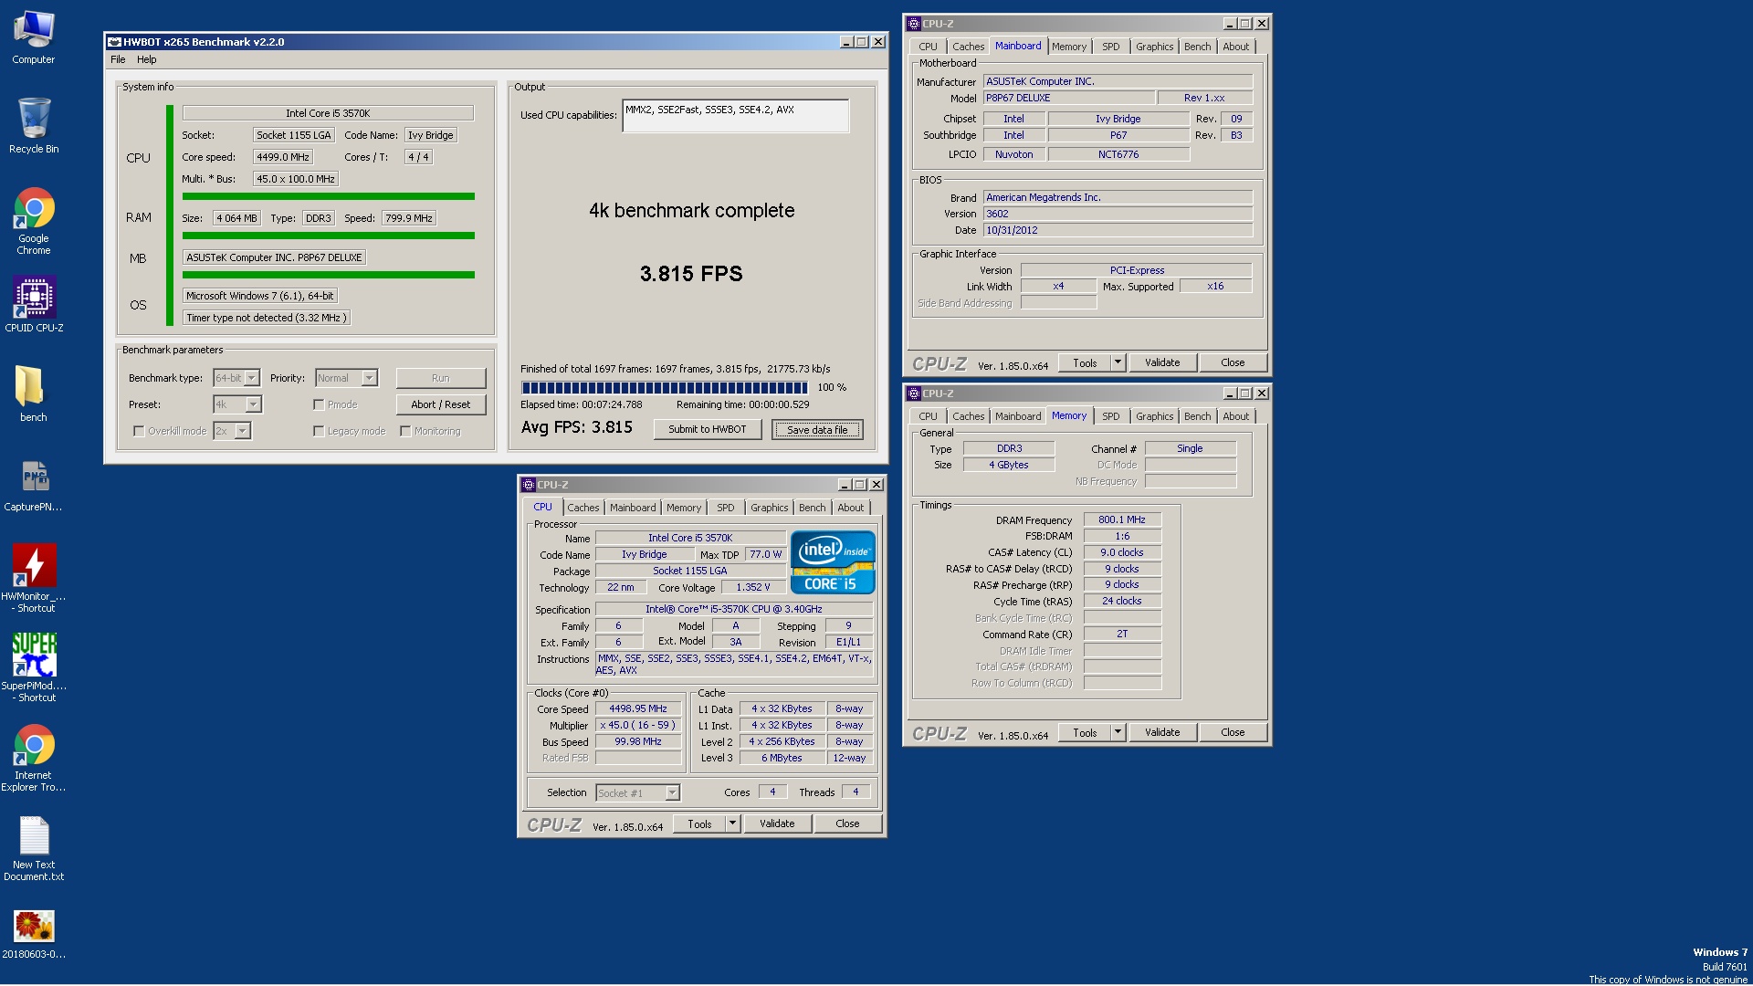
Task: Switch to Graphics tab in Memory window
Action: click(x=1154, y=416)
